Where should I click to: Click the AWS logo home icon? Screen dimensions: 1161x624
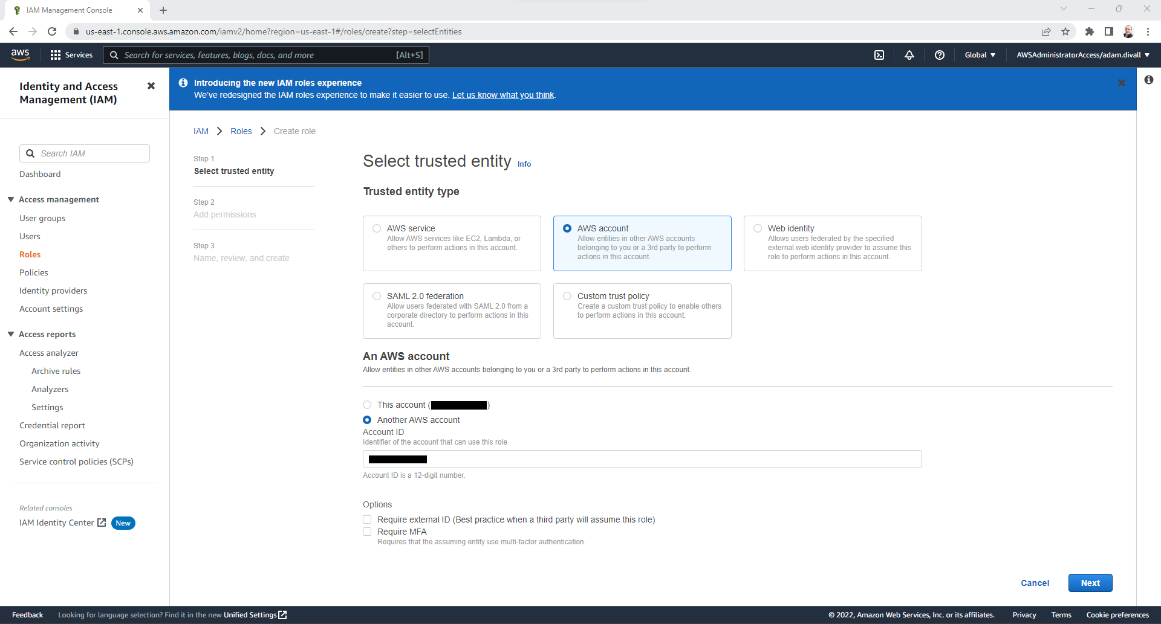tap(21, 54)
